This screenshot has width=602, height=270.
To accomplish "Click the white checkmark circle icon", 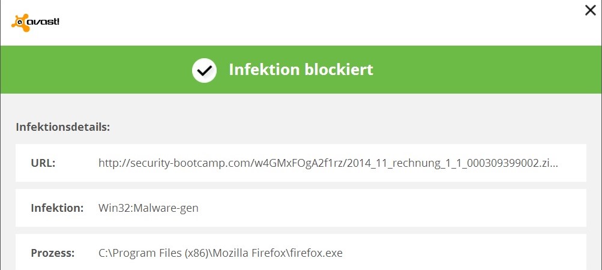I will coord(204,70).
